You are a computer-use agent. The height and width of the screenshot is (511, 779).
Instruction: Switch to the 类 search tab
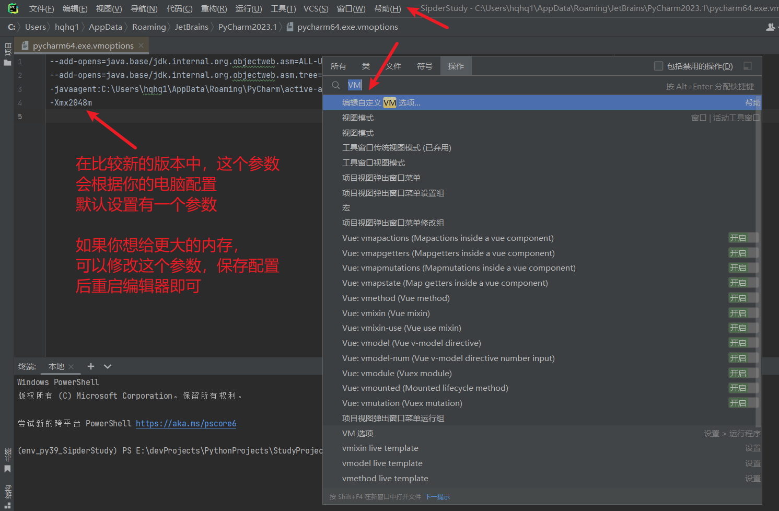pos(366,66)
